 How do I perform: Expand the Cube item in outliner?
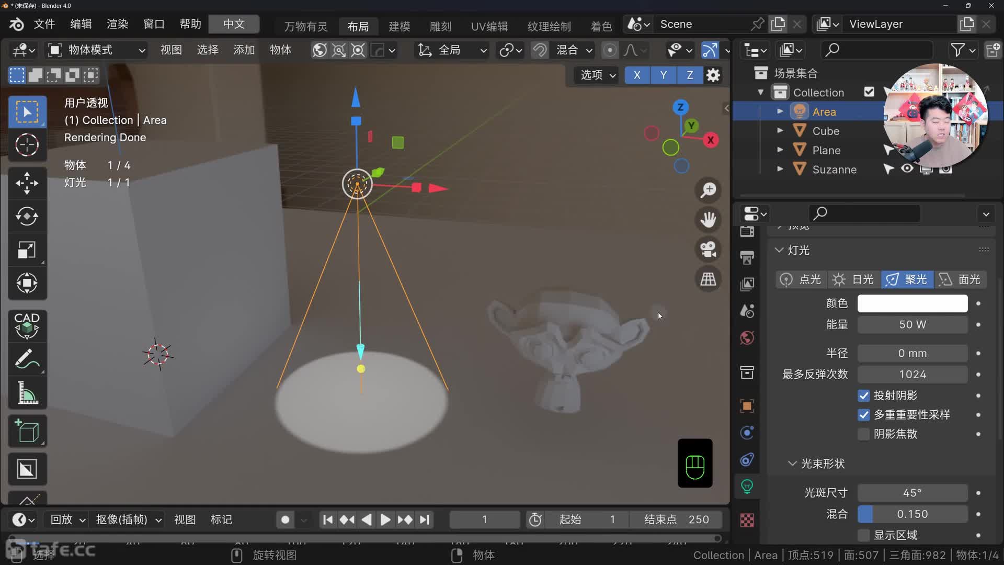point(780,131)
